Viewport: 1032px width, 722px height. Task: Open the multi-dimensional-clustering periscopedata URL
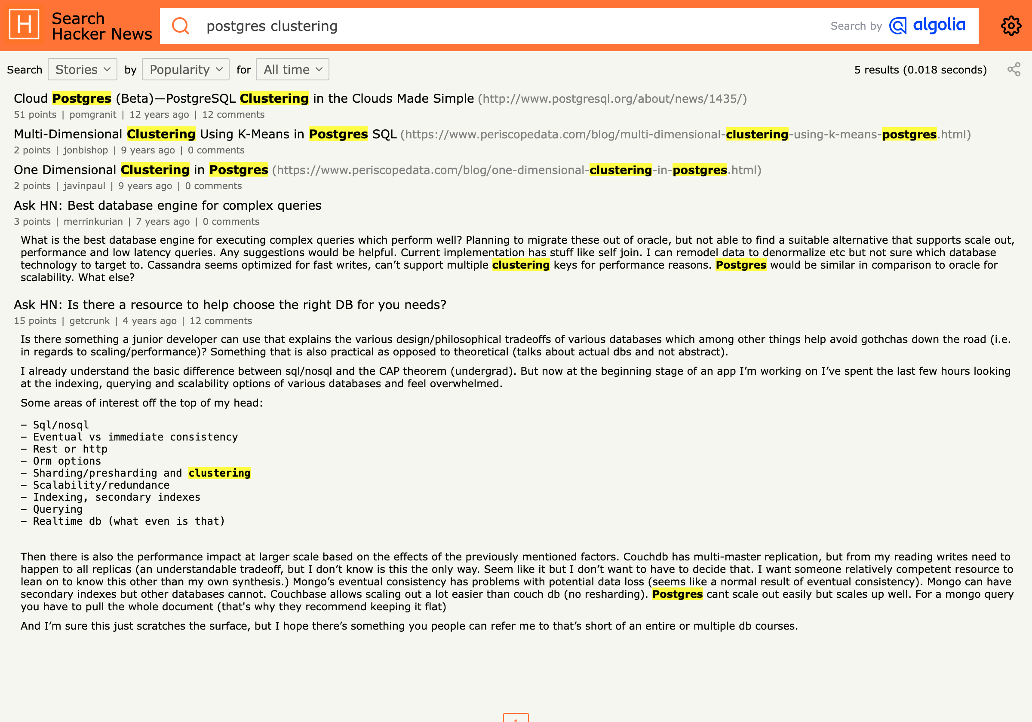685,135
